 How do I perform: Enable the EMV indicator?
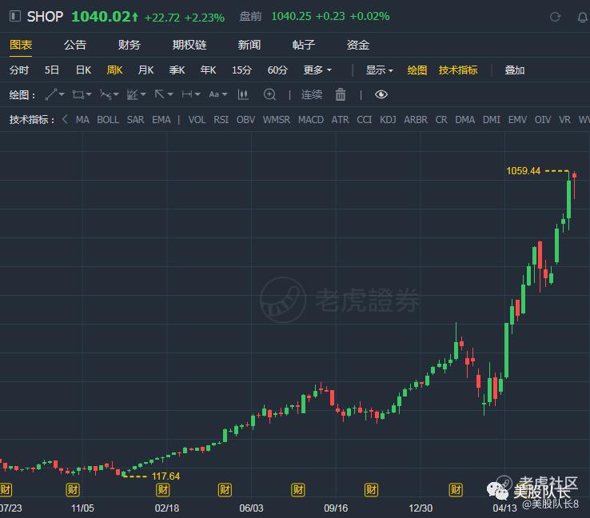tap(517, 120)
